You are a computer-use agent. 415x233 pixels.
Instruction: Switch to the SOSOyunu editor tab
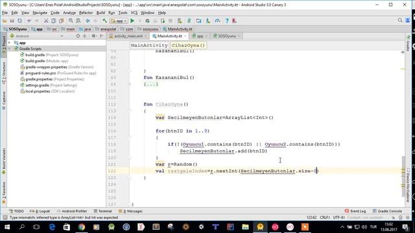(227, 36)
